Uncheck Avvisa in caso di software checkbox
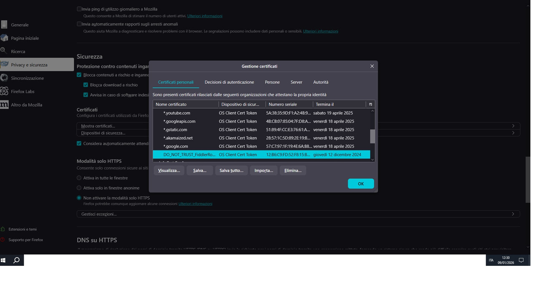Image resolution: width=534 pixels, height=300 pixels. 86,95
